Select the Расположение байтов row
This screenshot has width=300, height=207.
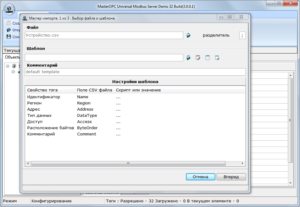pyautogui.click(x=135, y=128)
